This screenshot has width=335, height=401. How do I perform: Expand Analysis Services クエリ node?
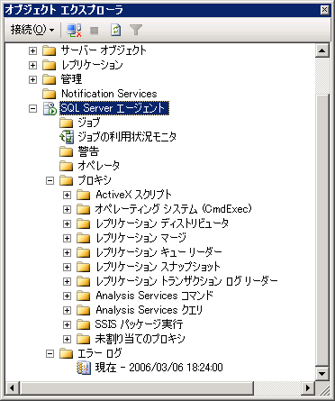(x=67, y=310)
